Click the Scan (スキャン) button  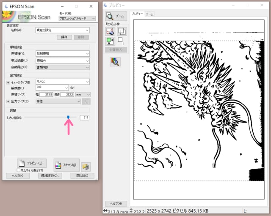66,164
